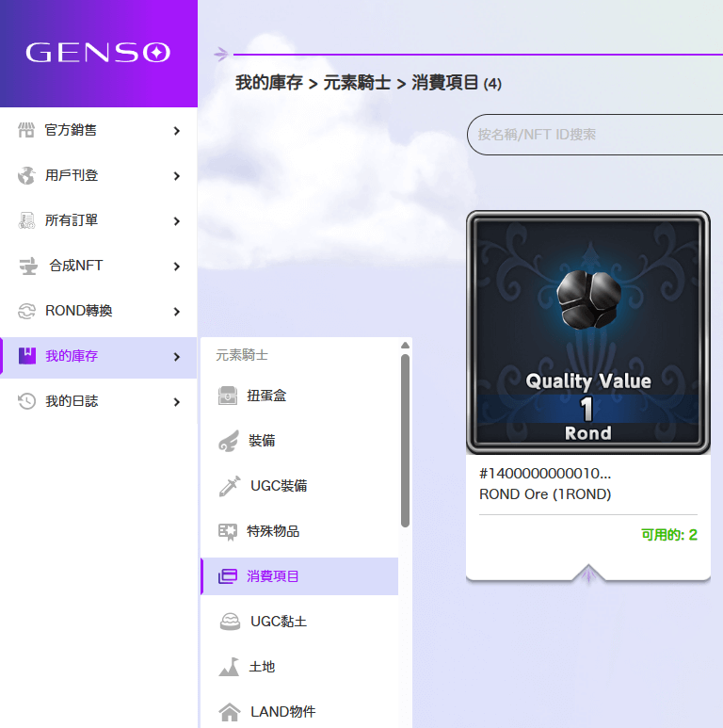This screenshot has width=723, height=728.
Task: Click the 所有訂單 orders icon
Action: [x=26, y=220]
